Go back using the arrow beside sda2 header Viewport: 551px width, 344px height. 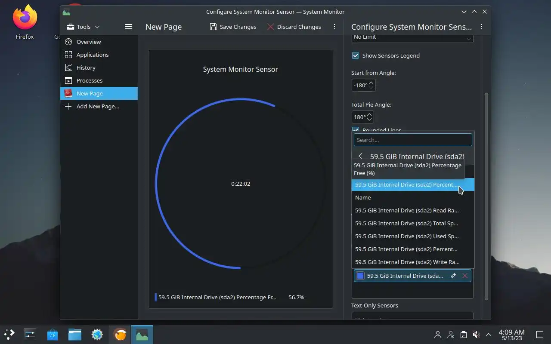click(x=361, y=156)
